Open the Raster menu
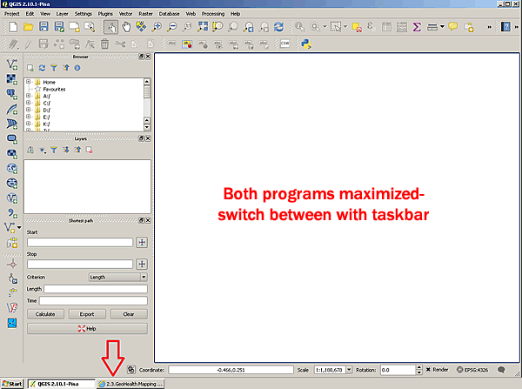 (x=145, y=14)
